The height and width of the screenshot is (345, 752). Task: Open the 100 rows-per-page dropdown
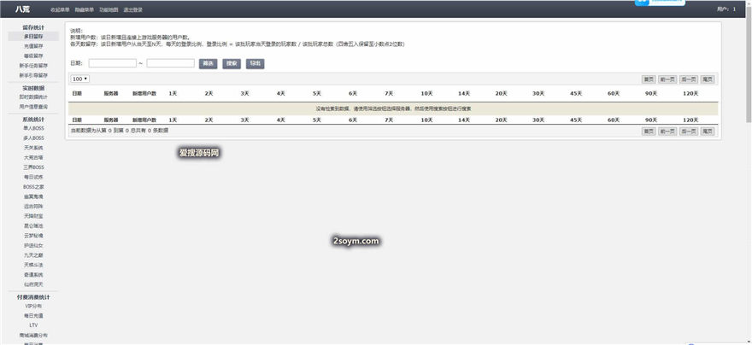click(x=80, y=79)
